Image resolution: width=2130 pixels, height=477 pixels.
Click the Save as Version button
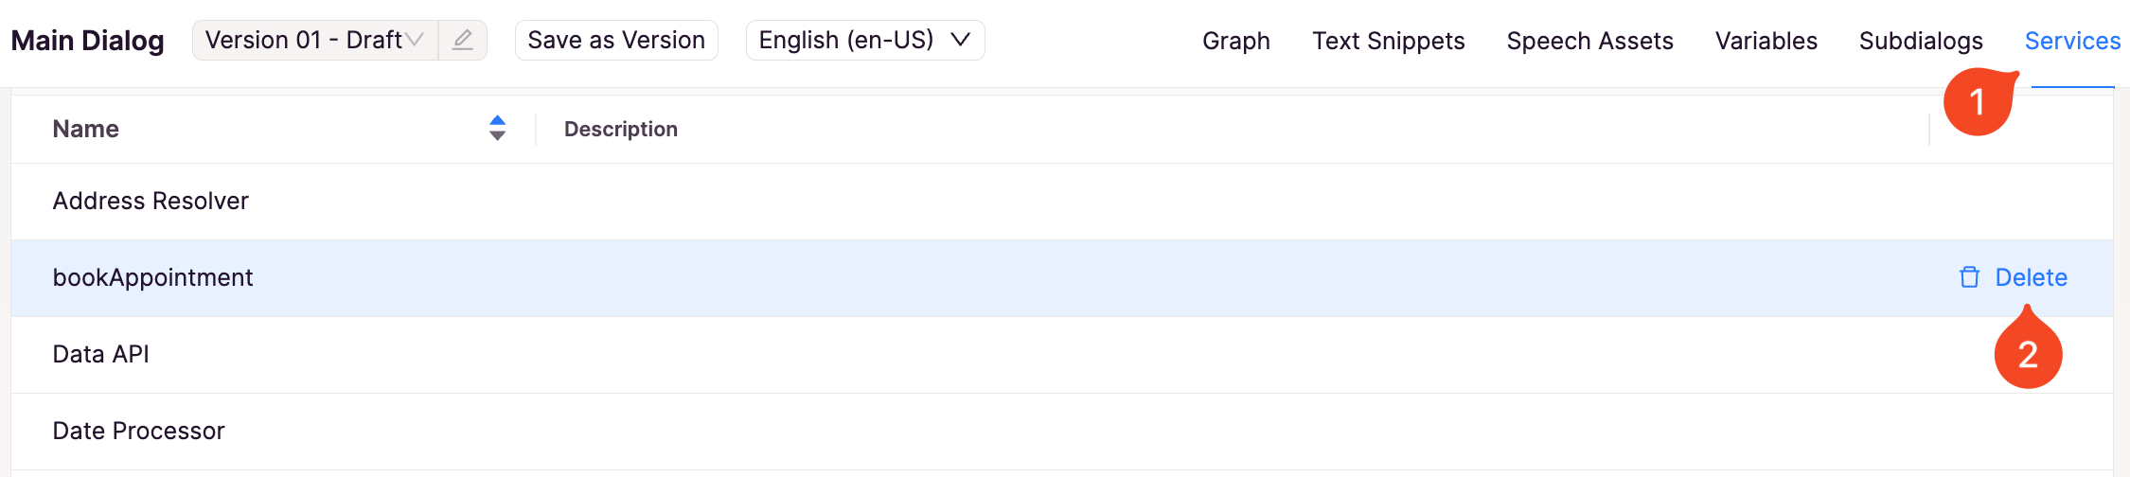pos(616,40)
